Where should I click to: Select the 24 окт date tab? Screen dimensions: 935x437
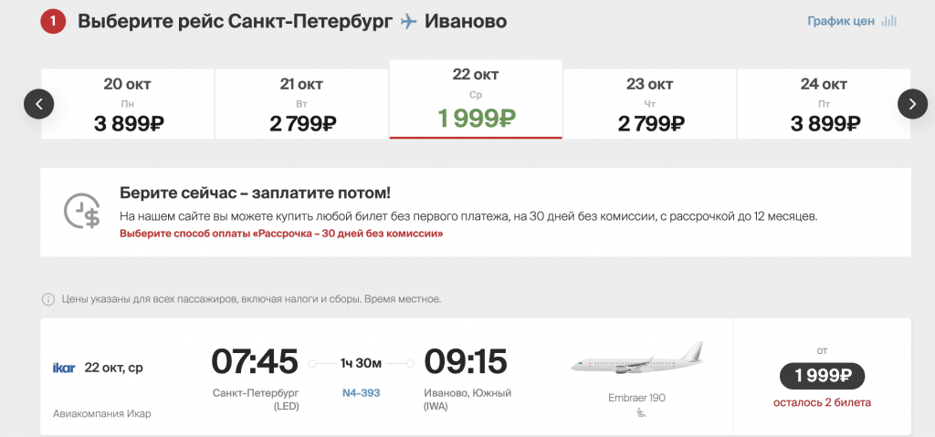[825, 104]
